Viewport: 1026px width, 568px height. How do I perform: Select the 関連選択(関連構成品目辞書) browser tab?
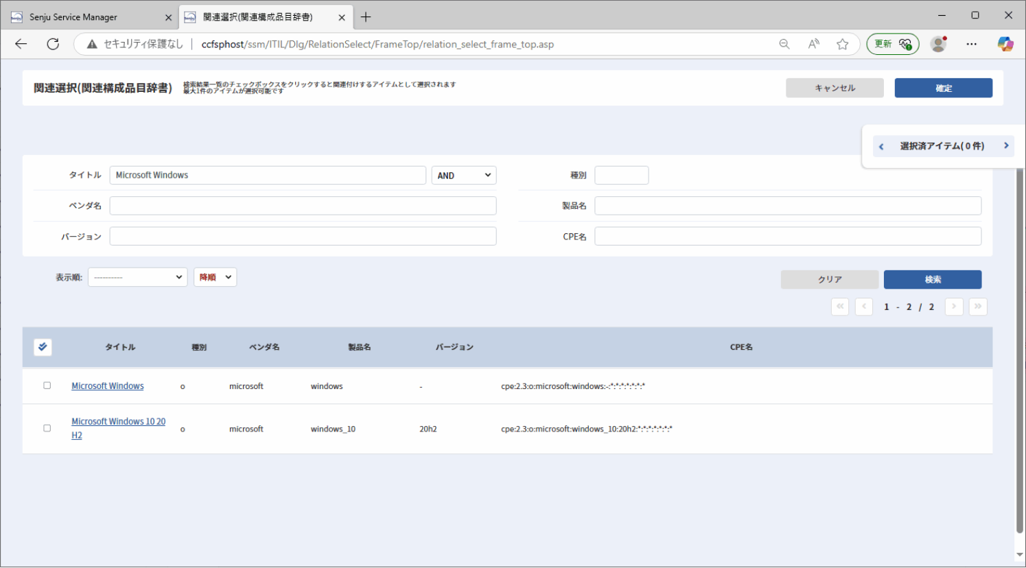[265, 17]
